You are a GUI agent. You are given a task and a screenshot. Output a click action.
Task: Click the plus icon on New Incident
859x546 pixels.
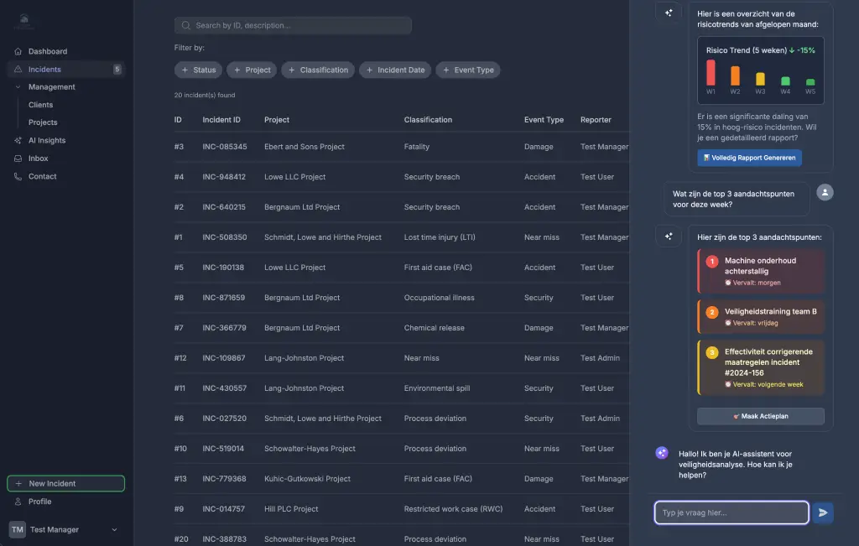pos(18,483)
